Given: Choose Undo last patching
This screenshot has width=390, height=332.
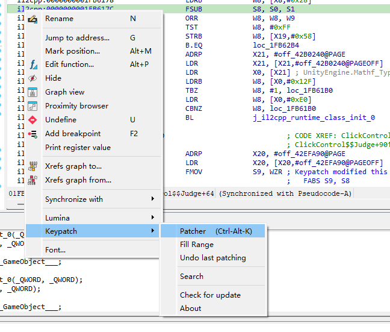Looking at the screenshot, I should tap(213, 258).
